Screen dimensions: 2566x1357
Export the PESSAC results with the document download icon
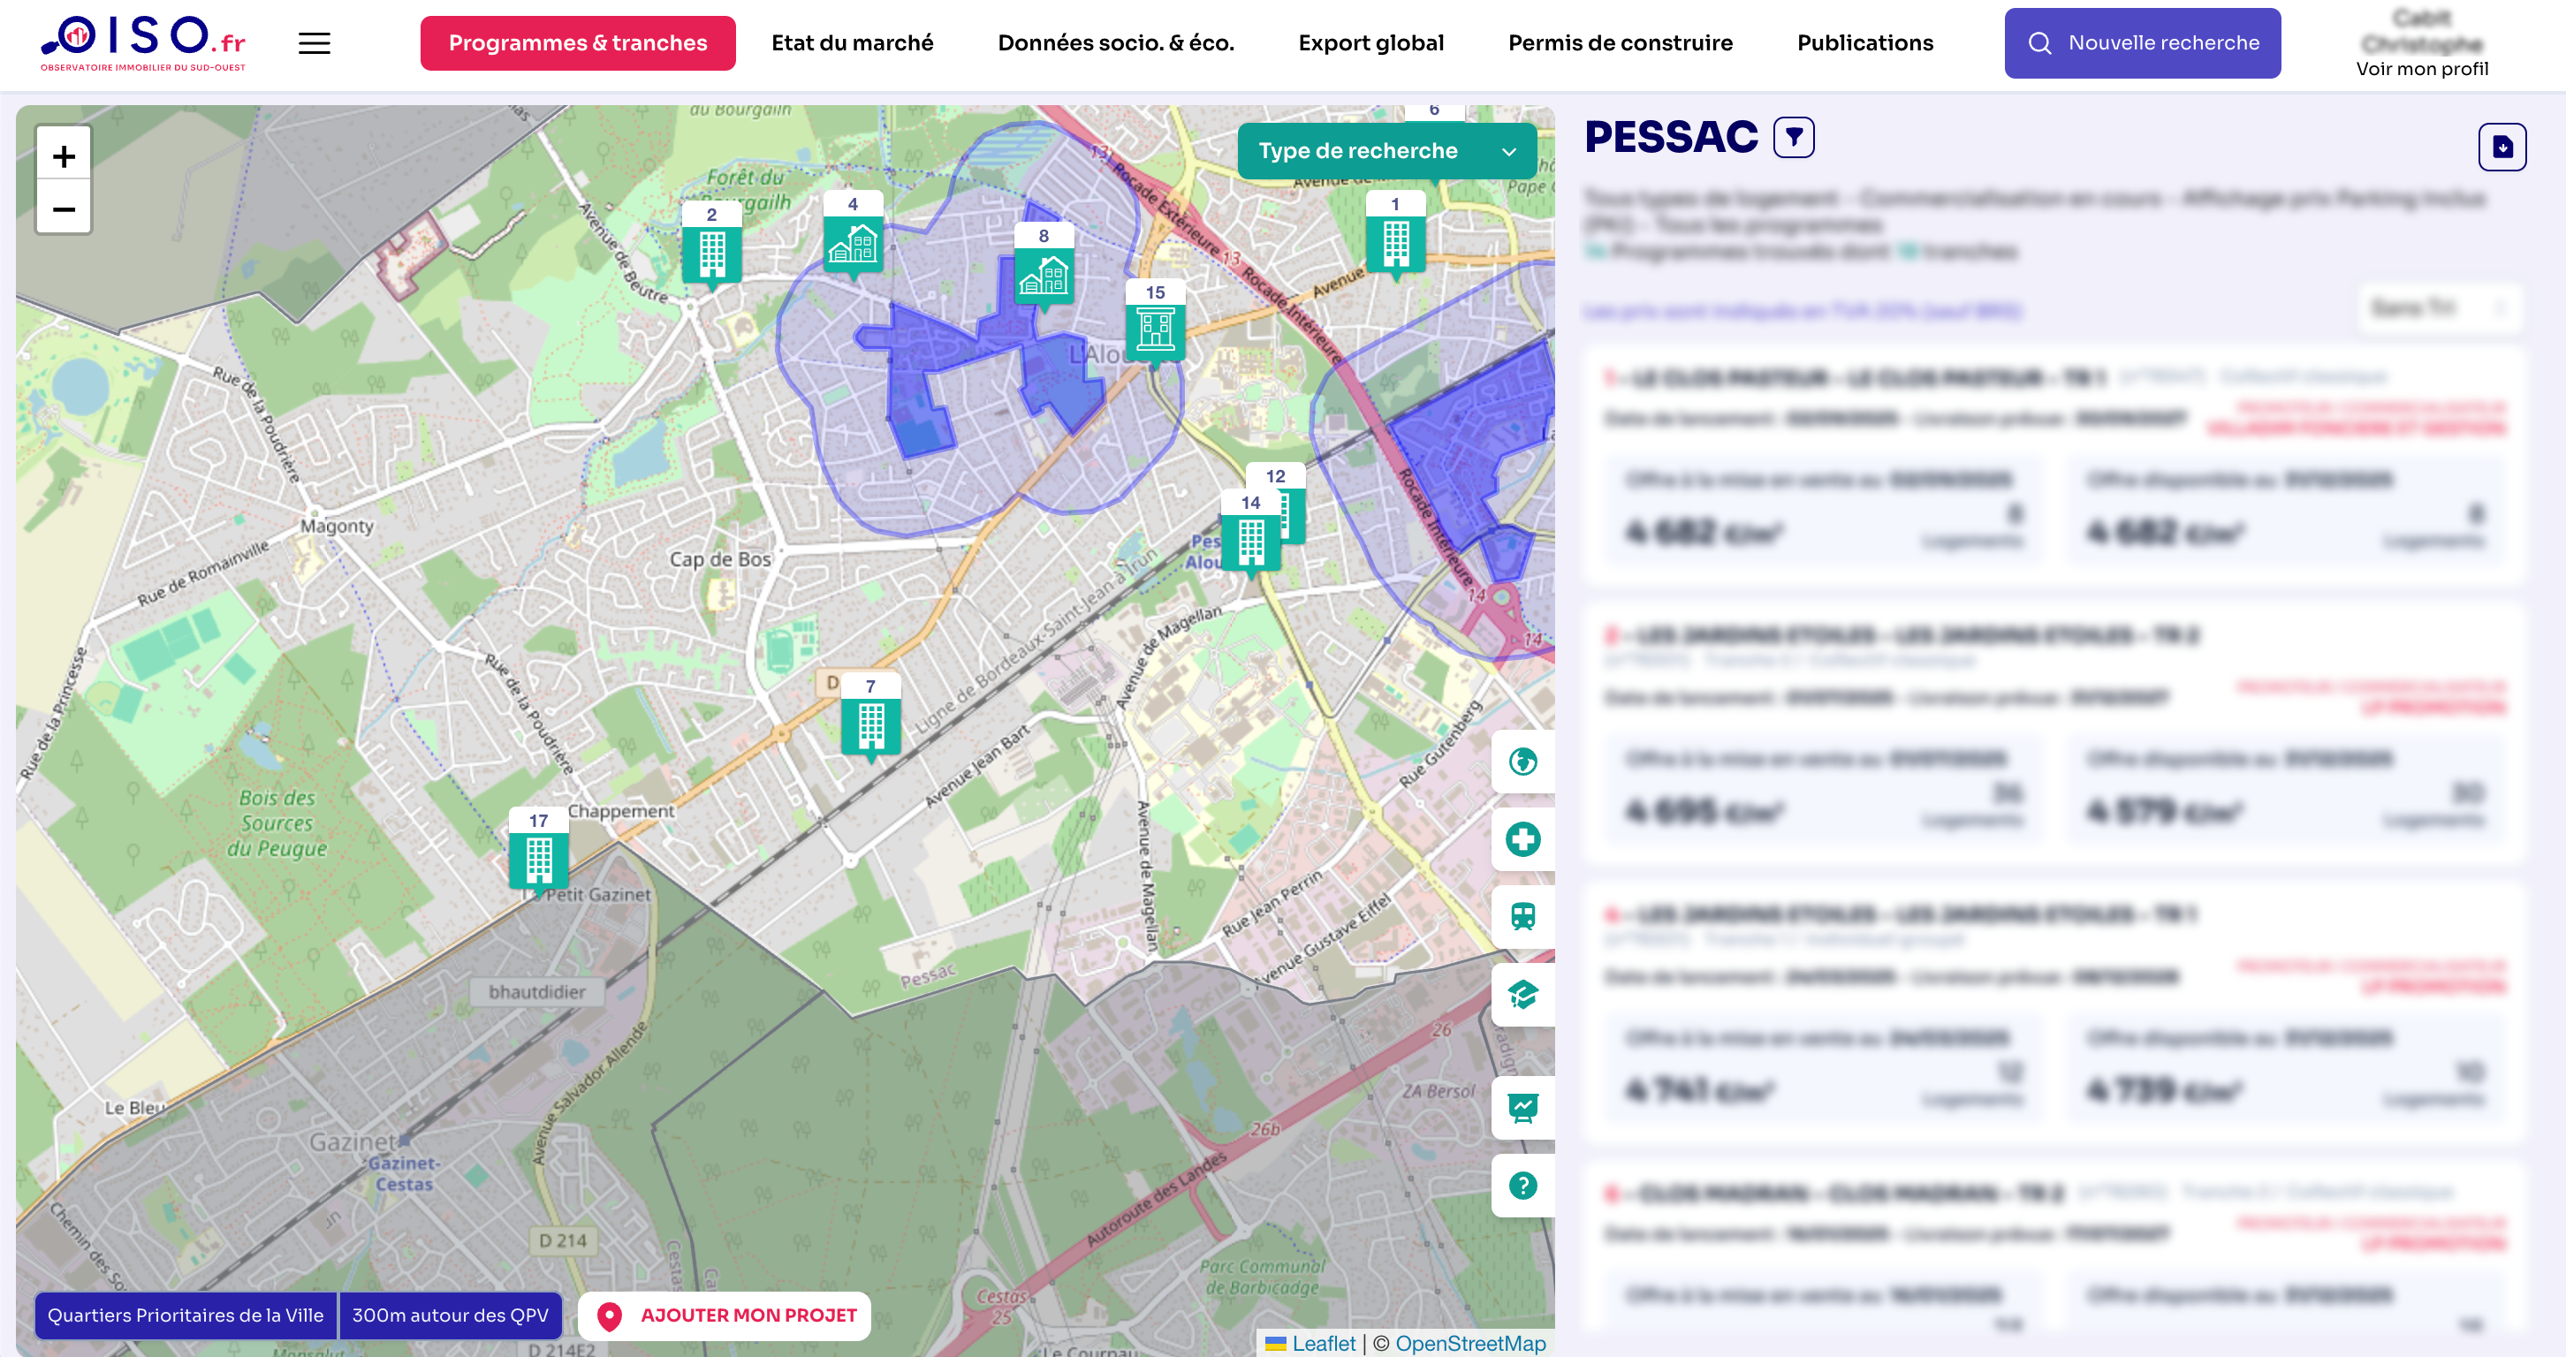pos(2502,147)
